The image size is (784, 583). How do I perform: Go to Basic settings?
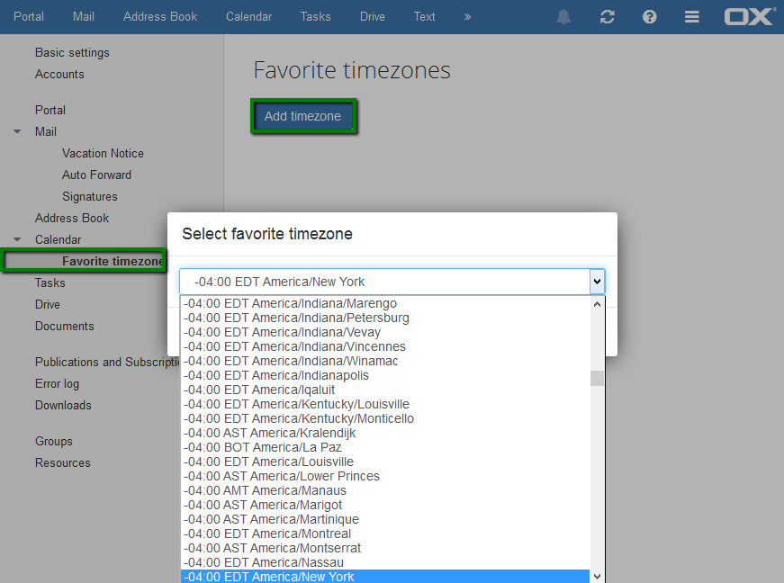tap(72, 52)
